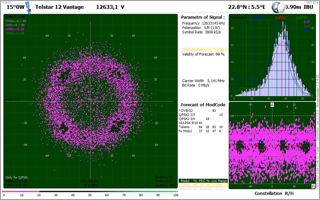Image resolution: width=320 pixels, height=200 pixels.
Task: Click the transponder value 12633,1 V
Action: coord(110,7)
